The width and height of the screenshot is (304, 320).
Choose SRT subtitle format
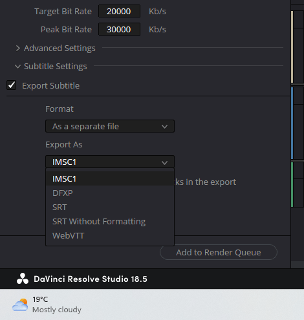pyautogui.click(x=110, y=207)
